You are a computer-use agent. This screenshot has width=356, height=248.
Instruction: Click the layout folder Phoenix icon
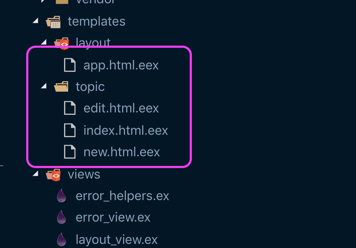point(62,43)
